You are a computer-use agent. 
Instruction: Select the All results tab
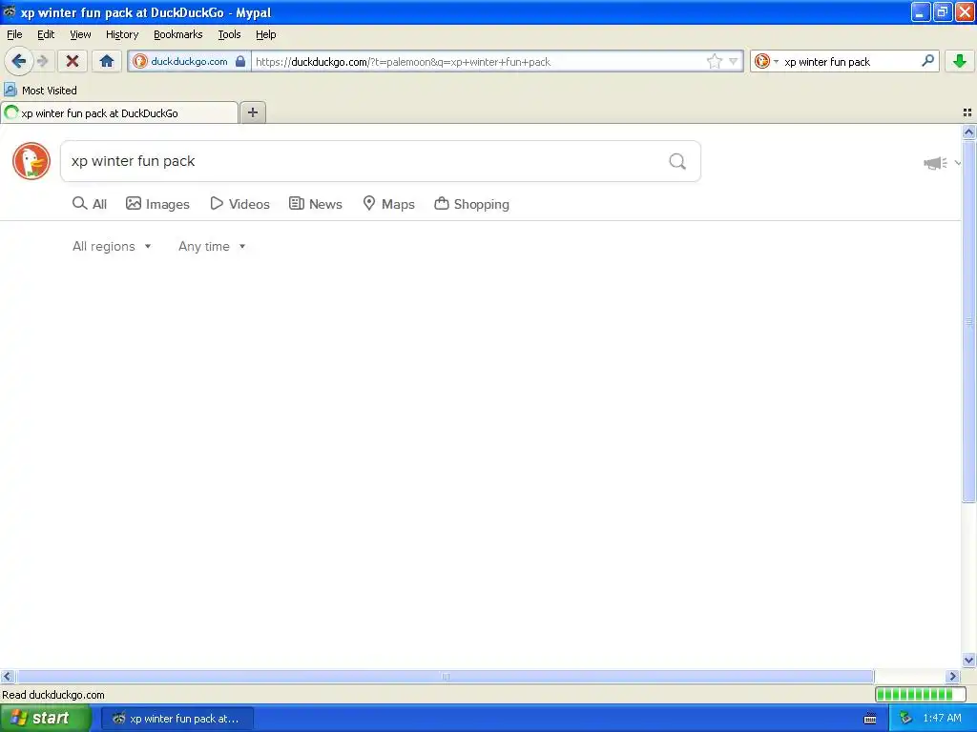pos(90,204)
